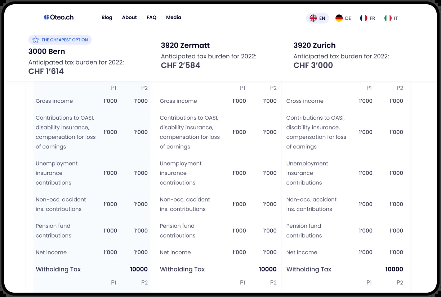Viewport: 441px width, 297px height.
Task: Open the Blog page
Action: [107, 17]
